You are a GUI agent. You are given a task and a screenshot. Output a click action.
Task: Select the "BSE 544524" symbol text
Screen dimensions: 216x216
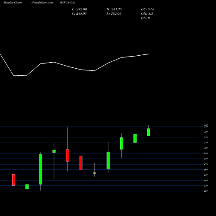point(68,3)
